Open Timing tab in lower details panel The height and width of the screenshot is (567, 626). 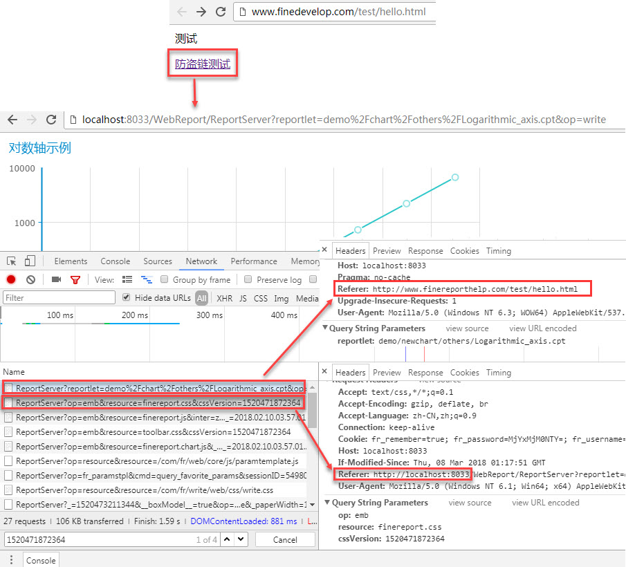499,373
